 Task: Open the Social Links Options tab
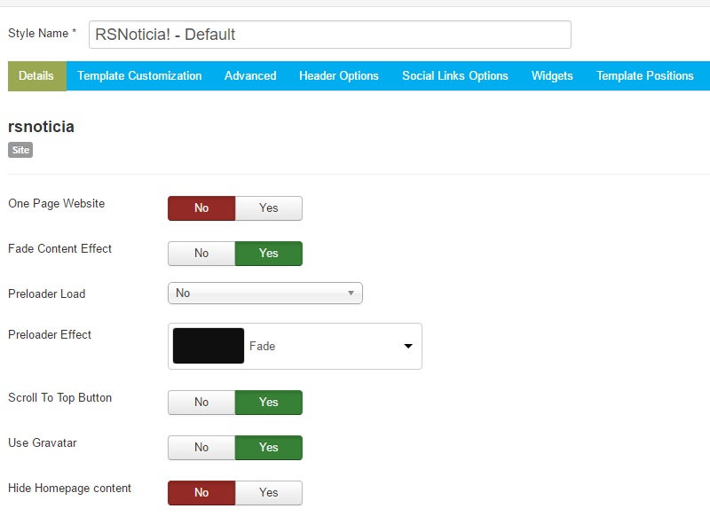pos(455,76)
